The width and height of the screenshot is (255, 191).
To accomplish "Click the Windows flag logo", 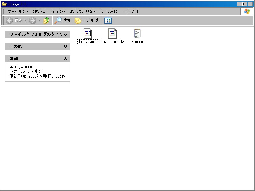I will pos(247,11).
